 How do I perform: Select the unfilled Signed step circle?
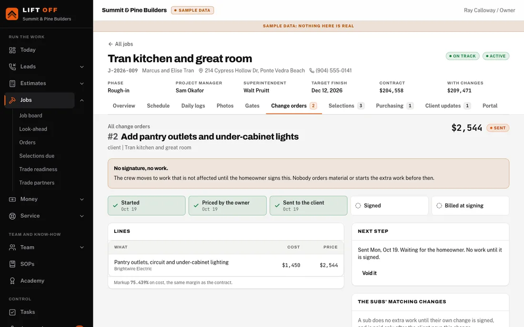pos(358,206)
